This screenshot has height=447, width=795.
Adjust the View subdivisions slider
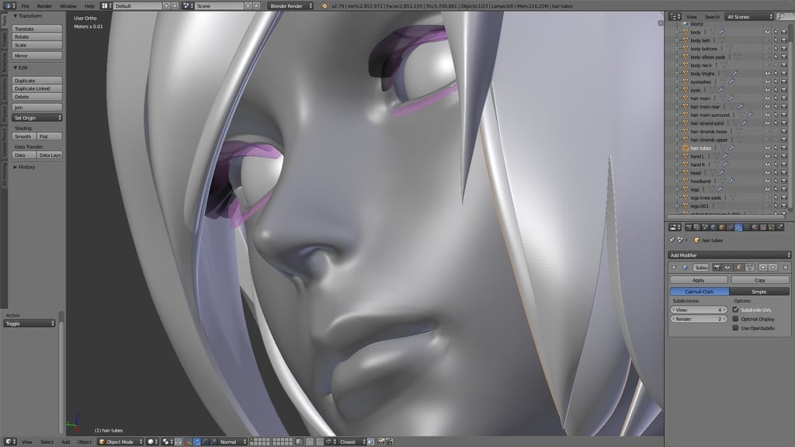[699, 310]
